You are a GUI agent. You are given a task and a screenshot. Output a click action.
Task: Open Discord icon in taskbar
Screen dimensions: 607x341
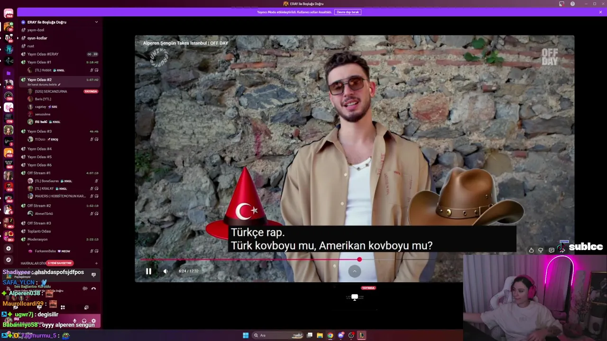click(x=340, y=335)
